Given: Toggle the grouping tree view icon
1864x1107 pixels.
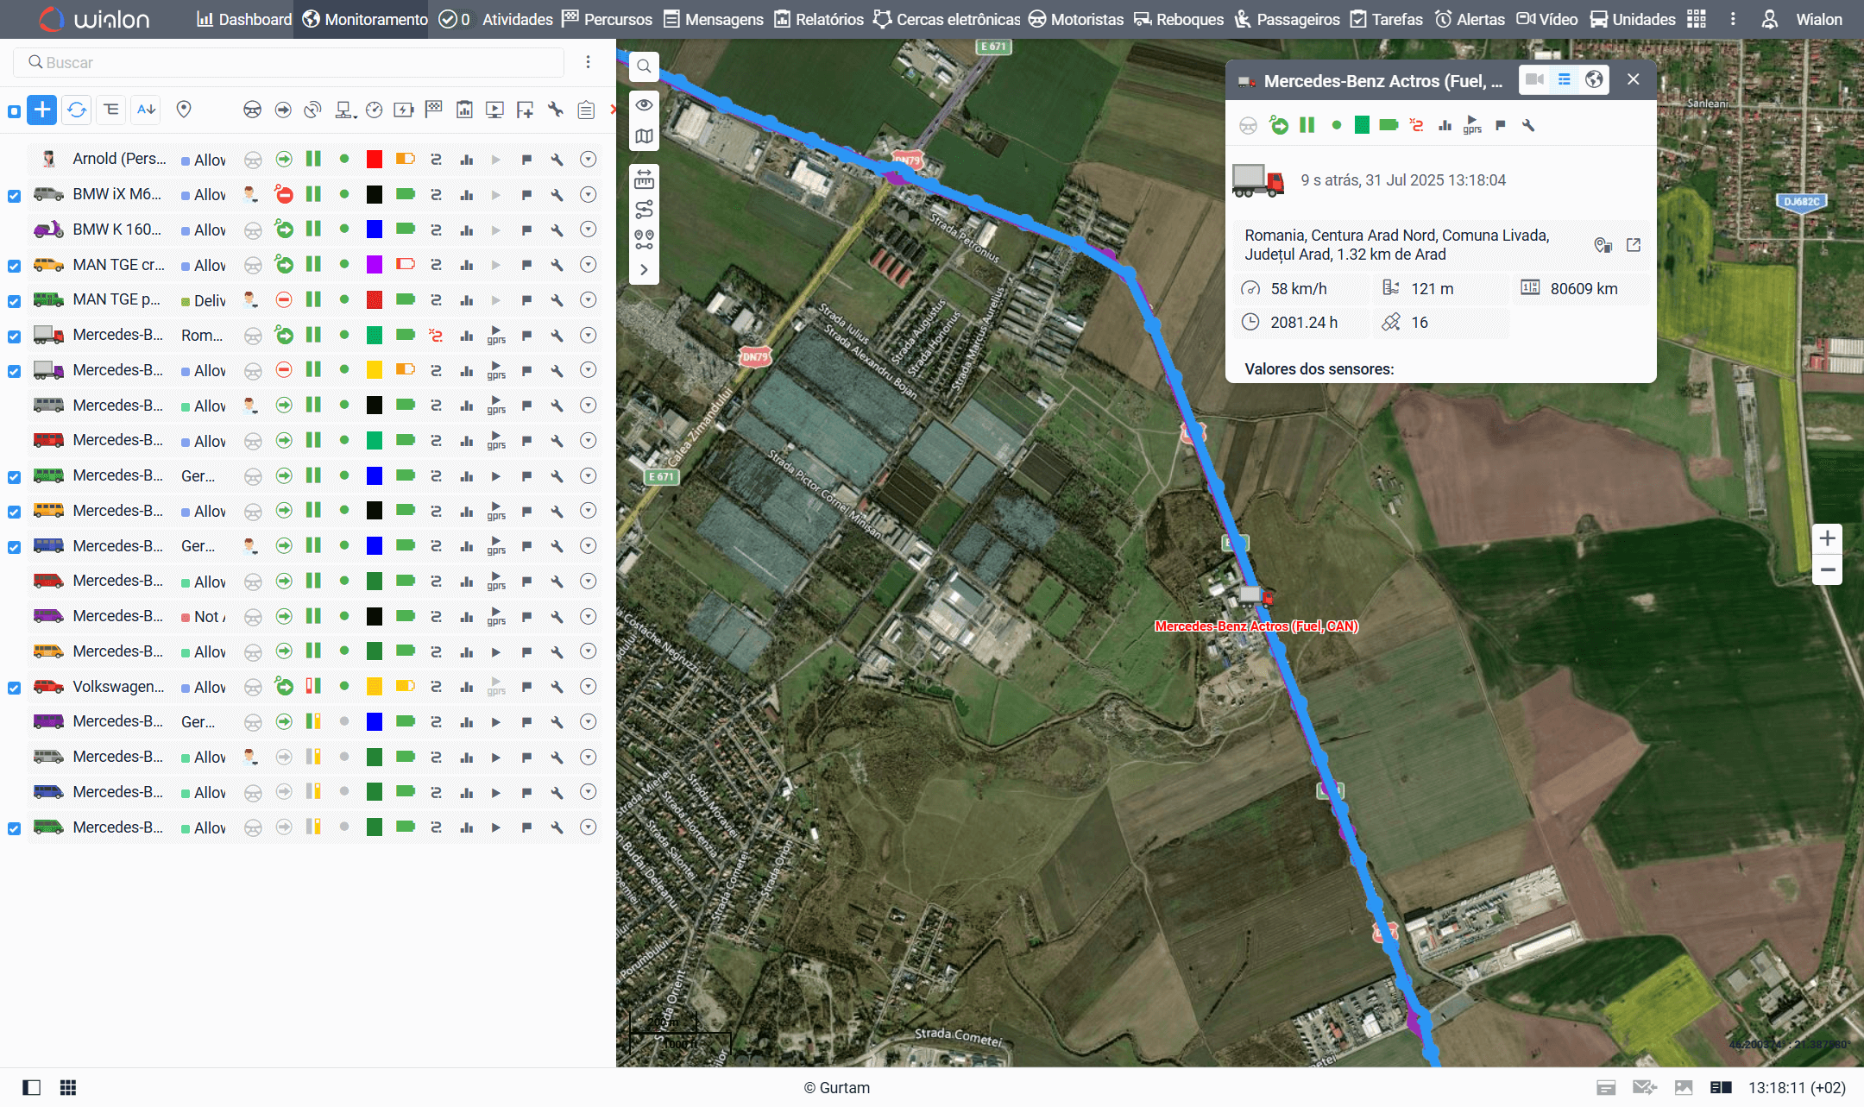Looking at the screenshot, I should pyautogui.click(x=111, y=110).
